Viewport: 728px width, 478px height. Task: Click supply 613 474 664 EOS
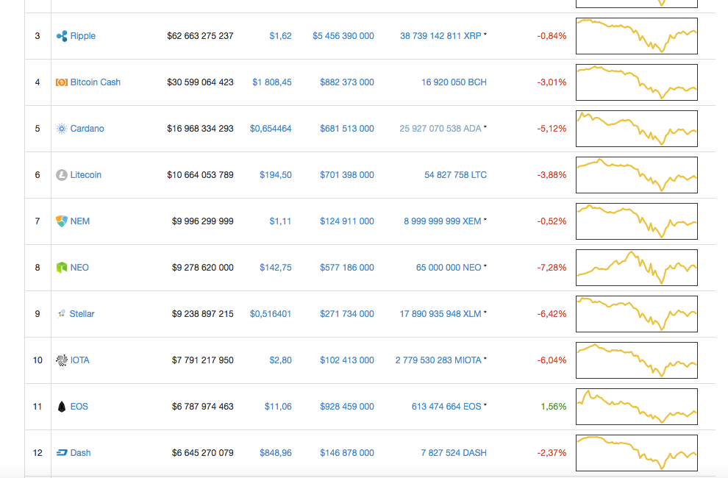tap(446, 407)
